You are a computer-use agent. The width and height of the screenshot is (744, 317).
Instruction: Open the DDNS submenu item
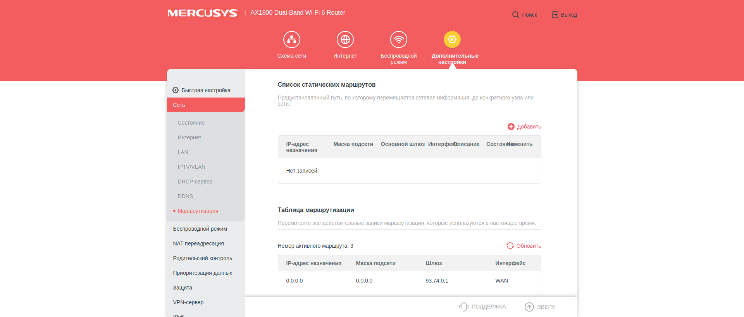[185, 196]
